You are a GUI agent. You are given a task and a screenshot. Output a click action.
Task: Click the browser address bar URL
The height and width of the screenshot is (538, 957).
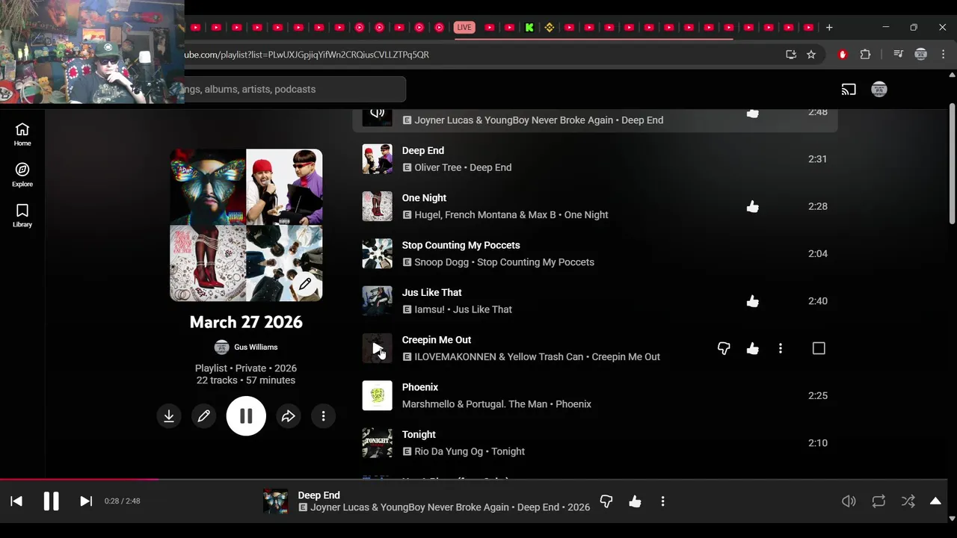[307, 55]
